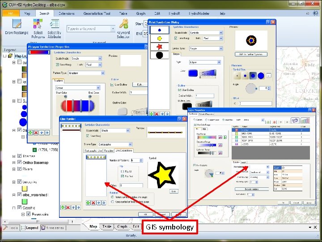Open Scale Mode dropdown in Polygon Symbolizer

(x=100, y=58)
